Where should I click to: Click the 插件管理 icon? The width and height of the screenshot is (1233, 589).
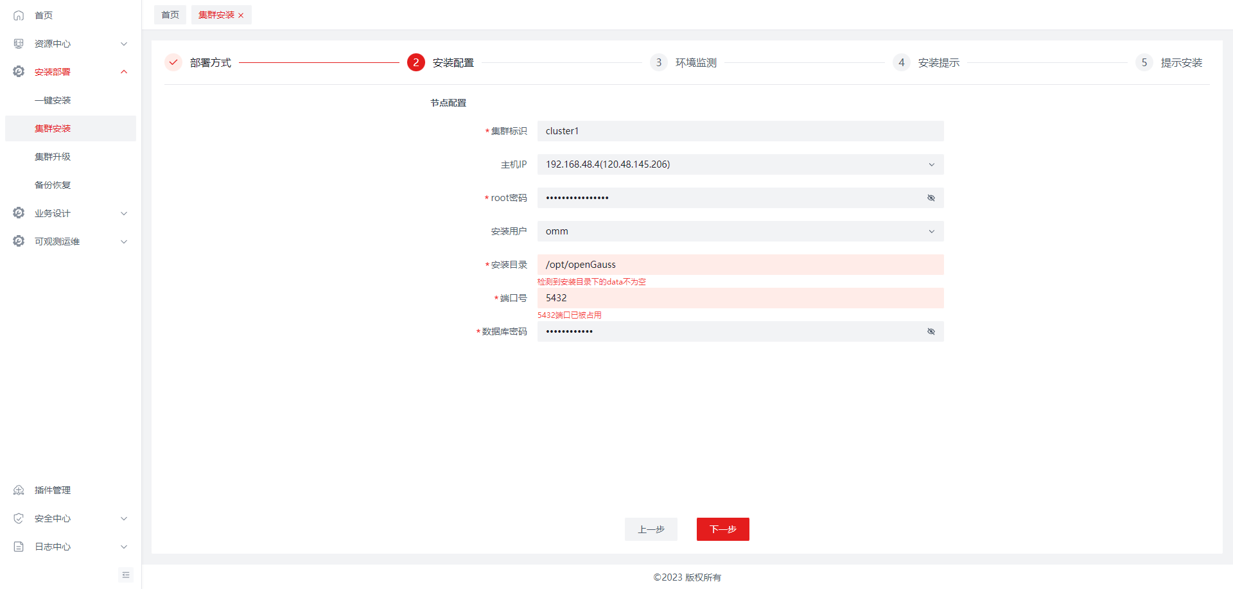[x=19, y=490]
